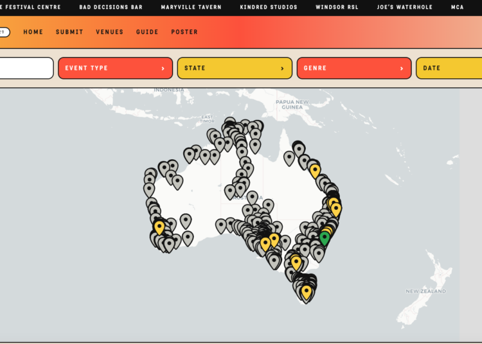Viewport: 482px width, 344px height.
Task: Select the yellow pin near Perth
Action: [x=159, y=227]
